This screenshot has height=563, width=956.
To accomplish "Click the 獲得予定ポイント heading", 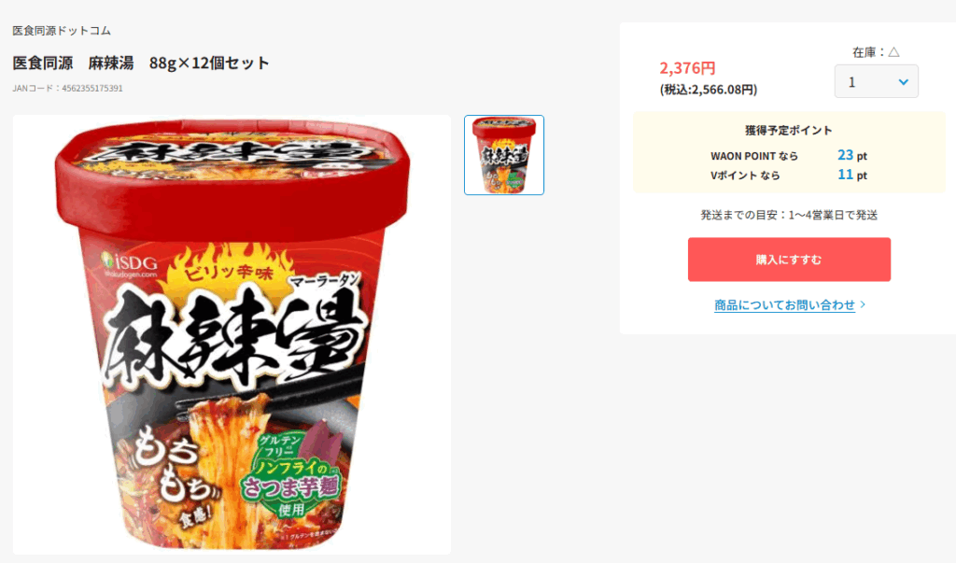I will tap(788, 130).
